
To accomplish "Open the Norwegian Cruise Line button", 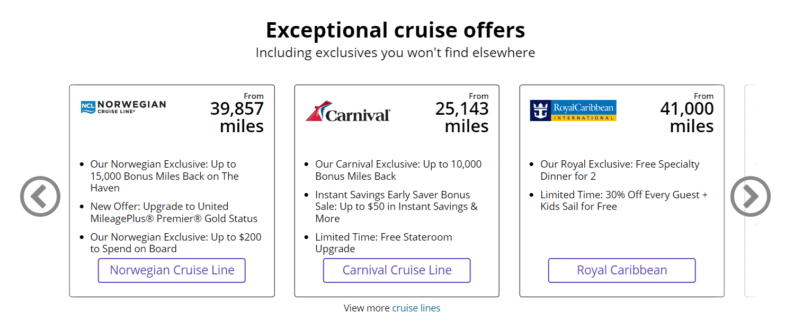I will click(x=172, y=270).
